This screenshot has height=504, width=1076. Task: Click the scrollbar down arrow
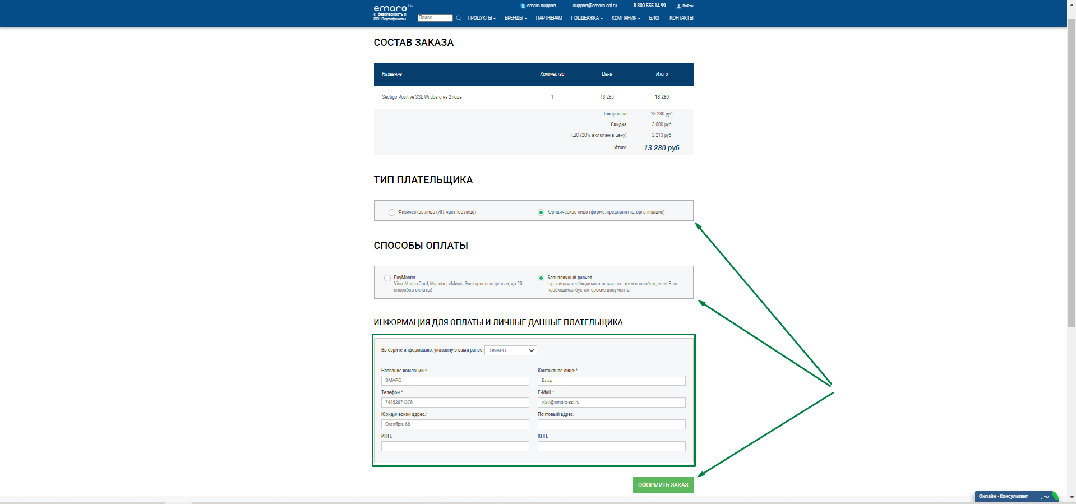coord(1072,497)
